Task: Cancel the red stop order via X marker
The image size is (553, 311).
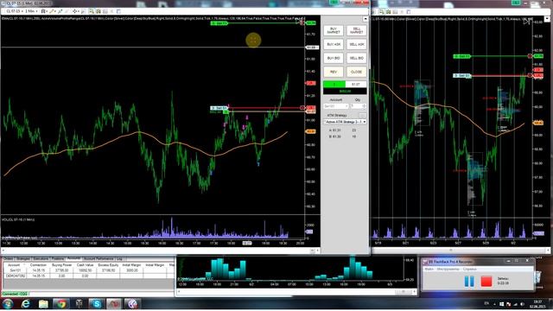Action: pos(302,107)
